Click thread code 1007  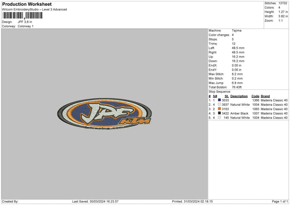point(256,114)
